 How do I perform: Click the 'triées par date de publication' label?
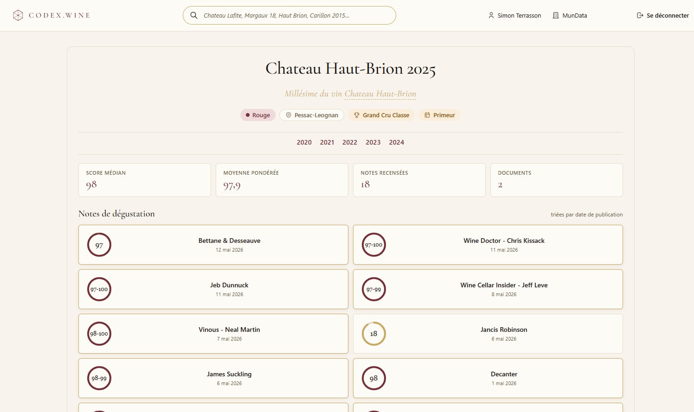click(x=587, y=215)
